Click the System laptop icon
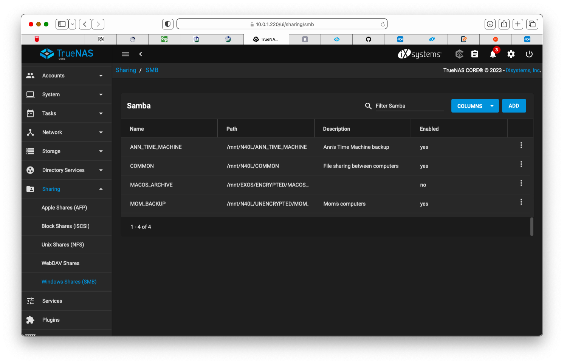Viewport: 564px width, 364px height. coord(30,94)
